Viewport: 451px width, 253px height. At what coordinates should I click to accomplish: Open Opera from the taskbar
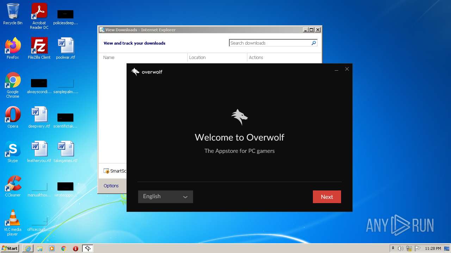[75, 248]
